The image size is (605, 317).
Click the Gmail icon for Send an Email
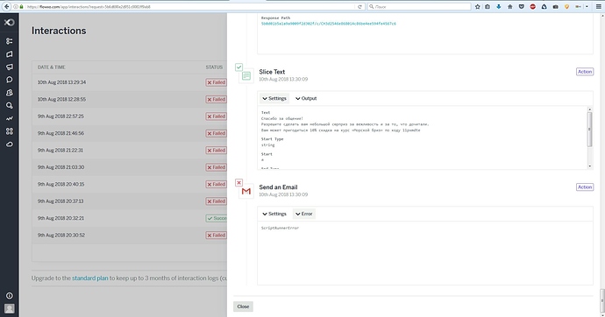click(x=246, y=191)
